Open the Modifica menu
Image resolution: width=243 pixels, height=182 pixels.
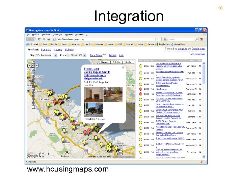(36, 34)
